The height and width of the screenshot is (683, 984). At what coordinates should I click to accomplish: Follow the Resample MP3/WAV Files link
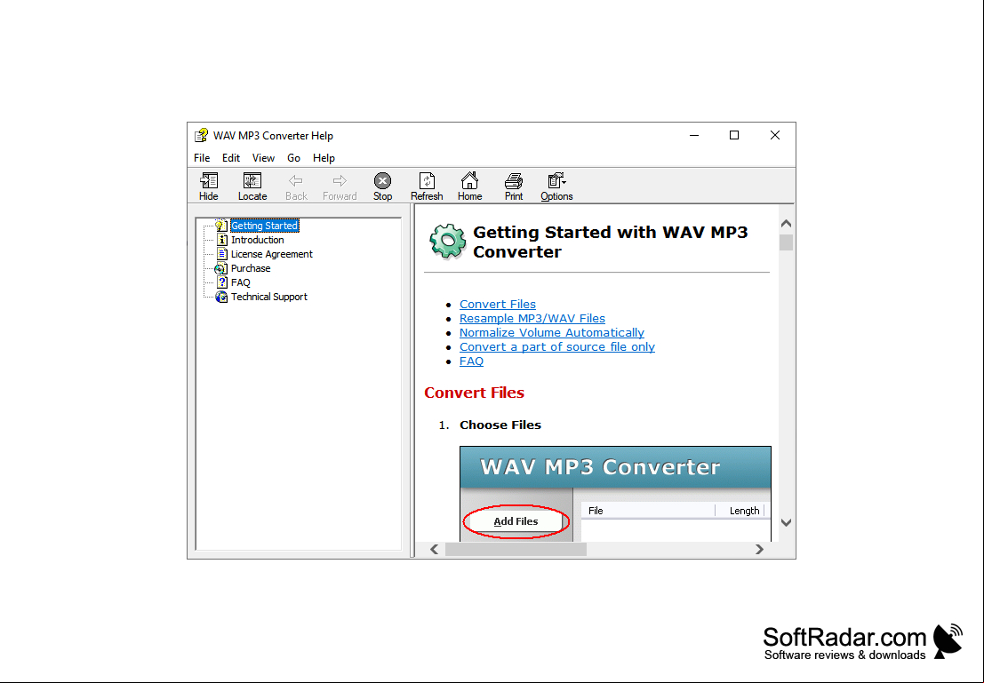click(532, 319)
